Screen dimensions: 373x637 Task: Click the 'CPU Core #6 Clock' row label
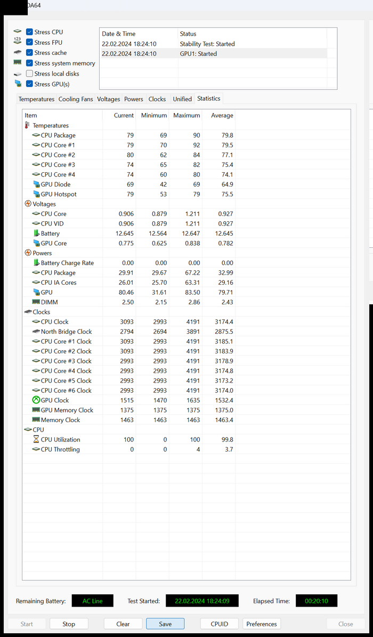(x=66, y=390)
